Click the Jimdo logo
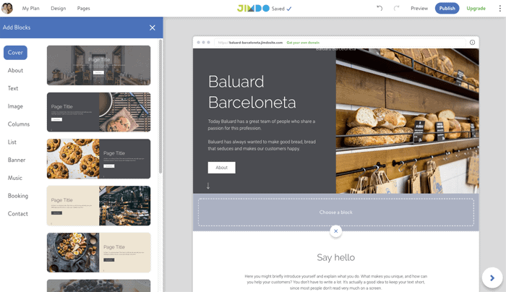Image resolution: width=506 pixels, height=292 pixels. [253, 9]
